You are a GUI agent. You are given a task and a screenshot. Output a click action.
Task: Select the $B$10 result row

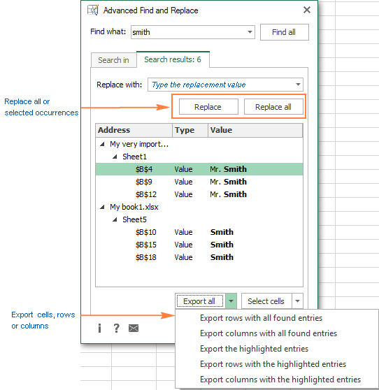pyautogui.click(x=199, y=232)
